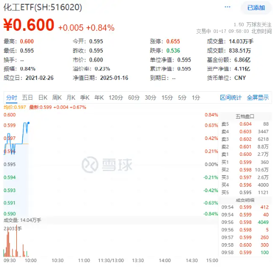This screenshot has height=268, width=273.
Task: Click 全屏显示 to show fullscreen chart
Action: pos(258,97)
